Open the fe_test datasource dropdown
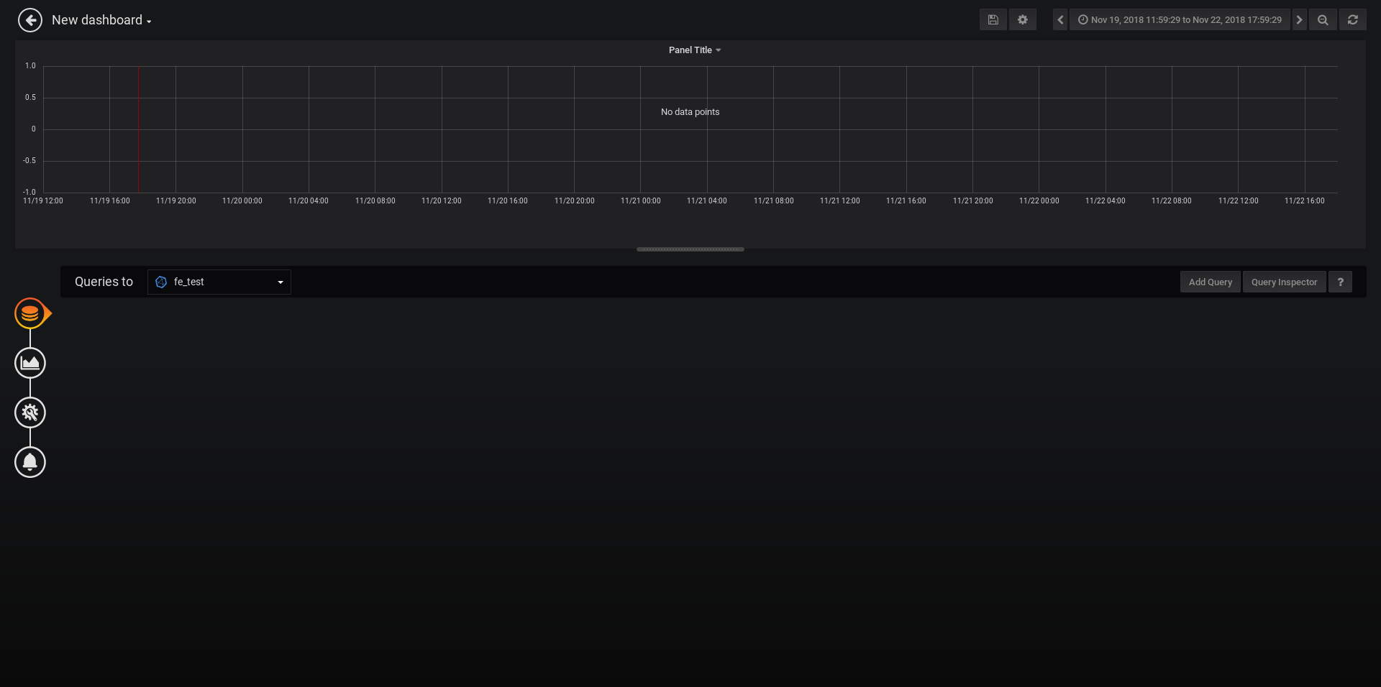The height and width of the screenshot is (687, 1381). [x=219, y=282]
